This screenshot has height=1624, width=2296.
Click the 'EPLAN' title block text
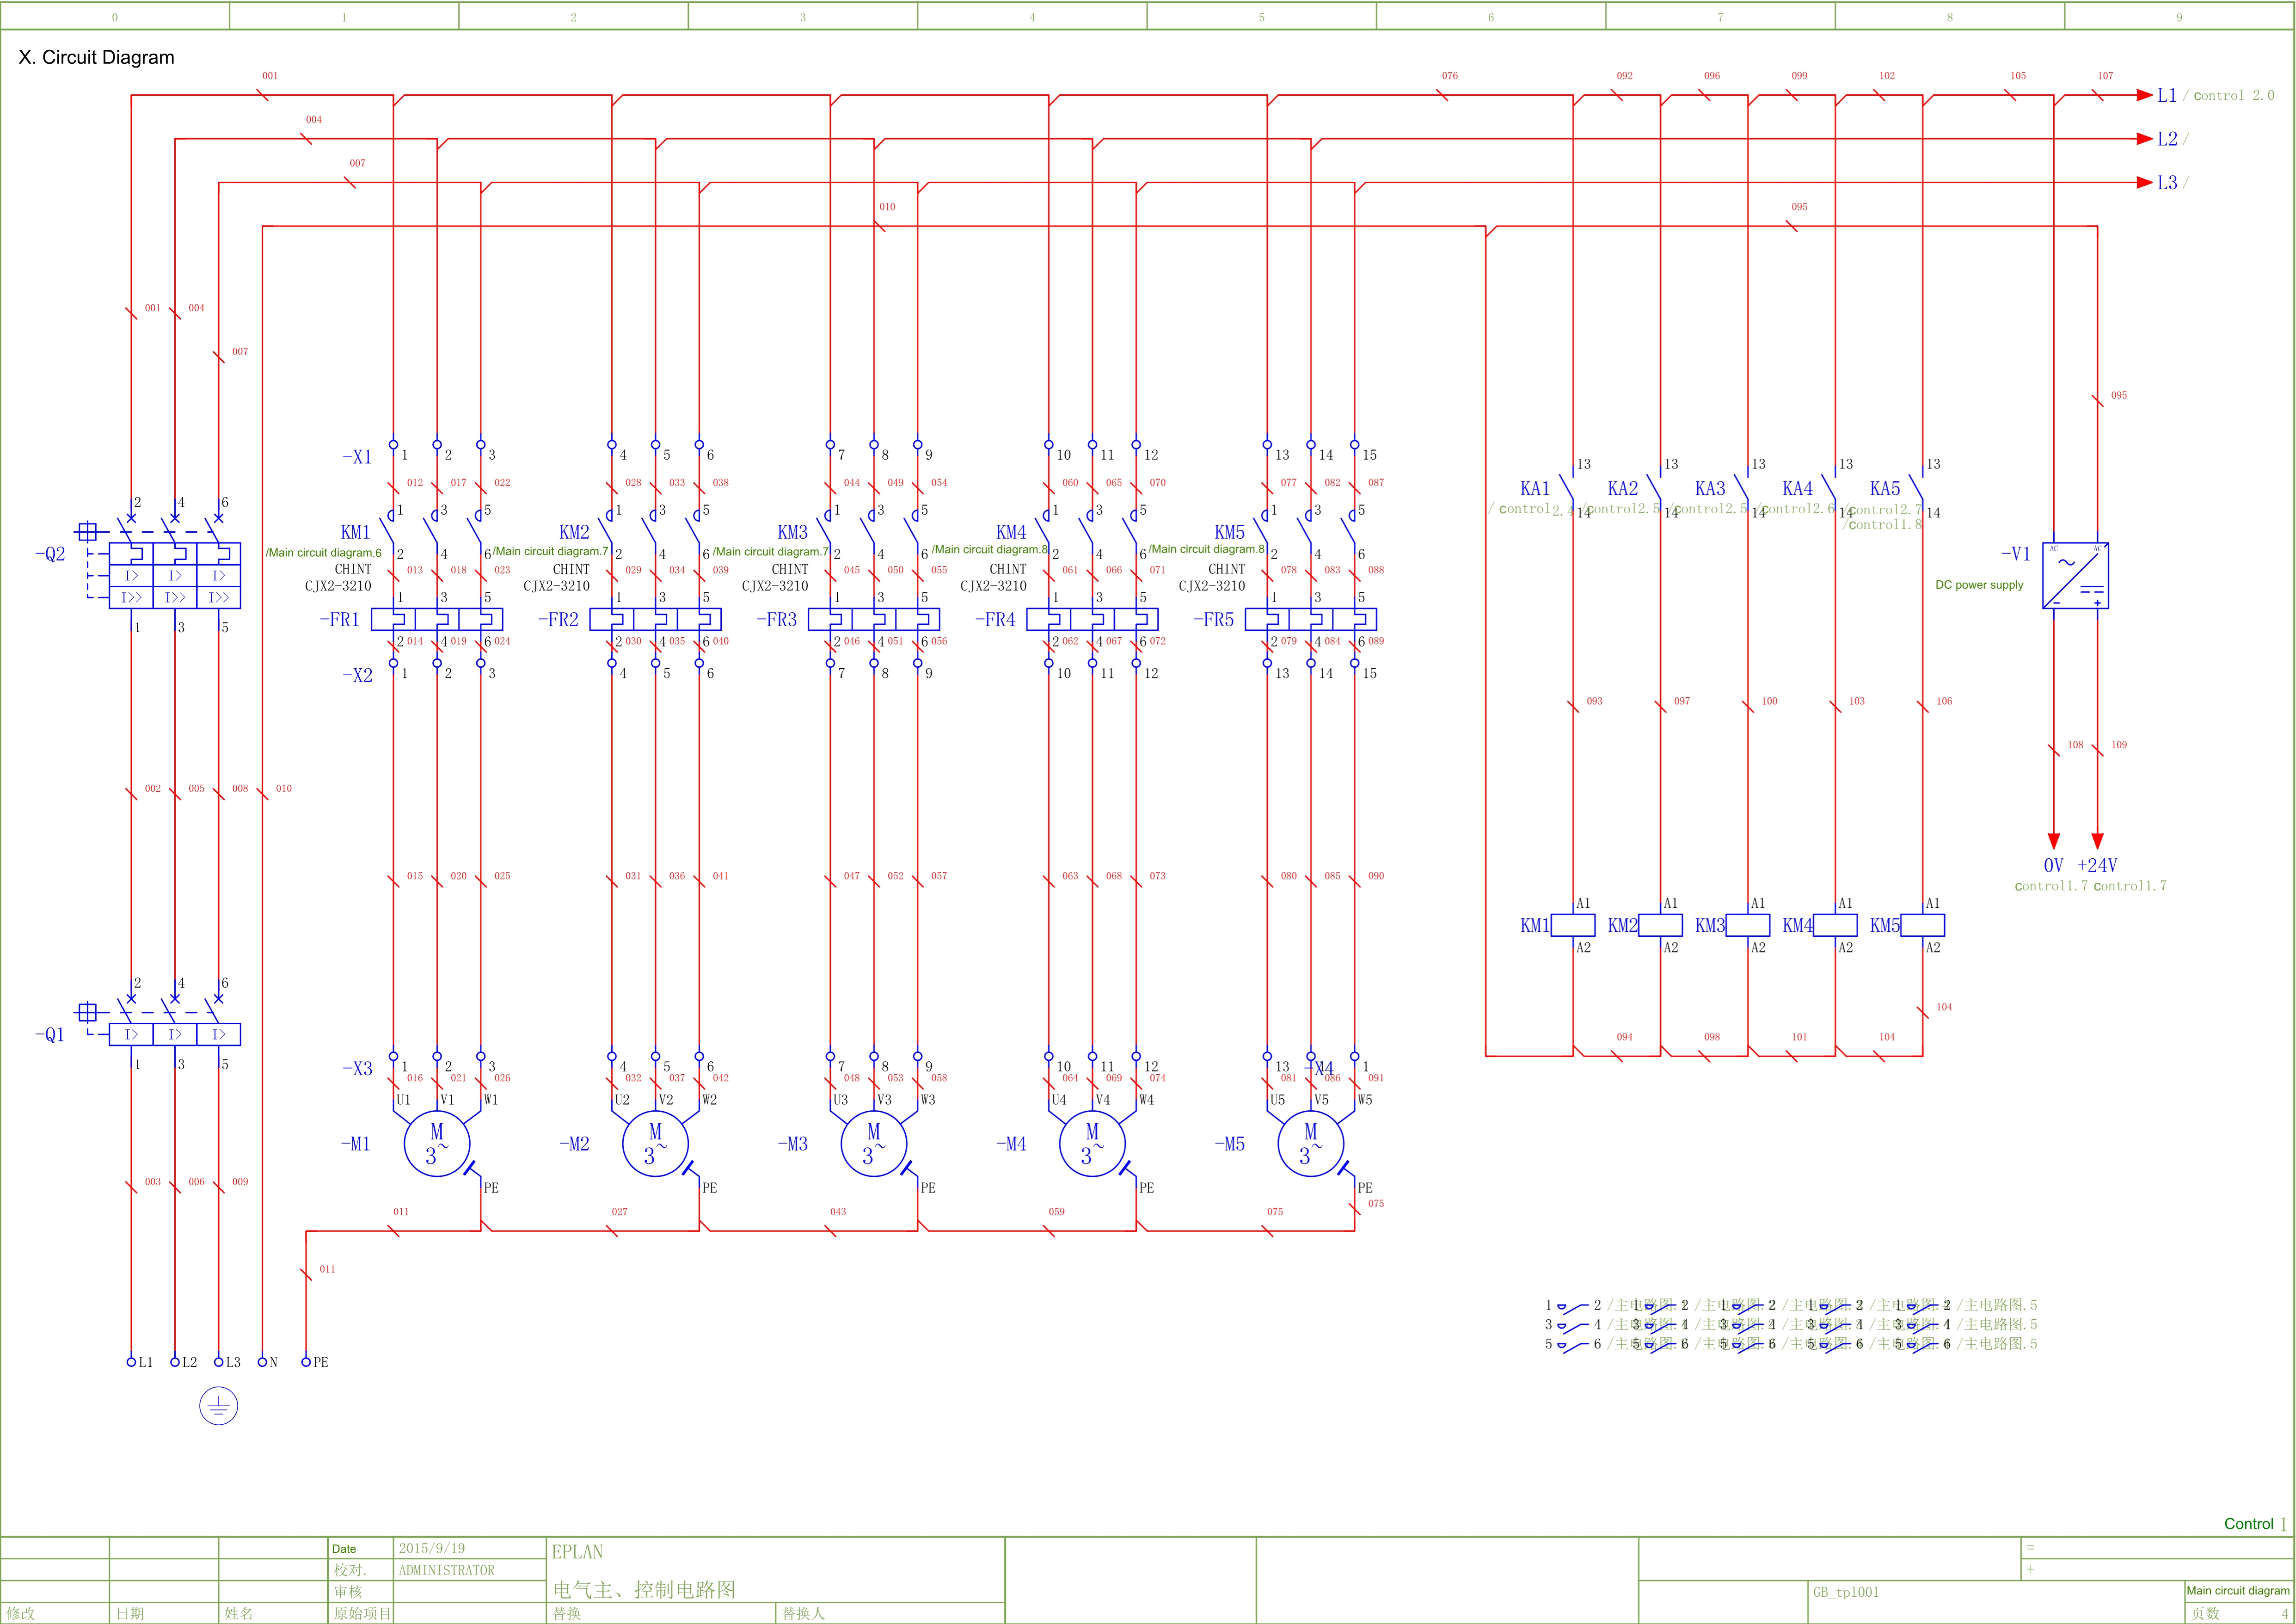click(577, 1552)
